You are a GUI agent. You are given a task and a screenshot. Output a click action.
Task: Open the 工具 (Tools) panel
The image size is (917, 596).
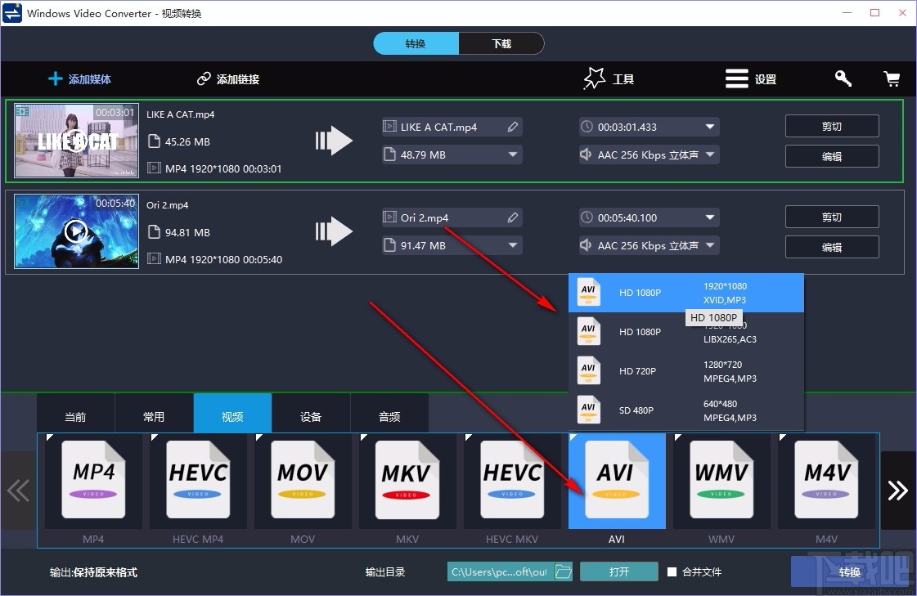pos(609,78)
